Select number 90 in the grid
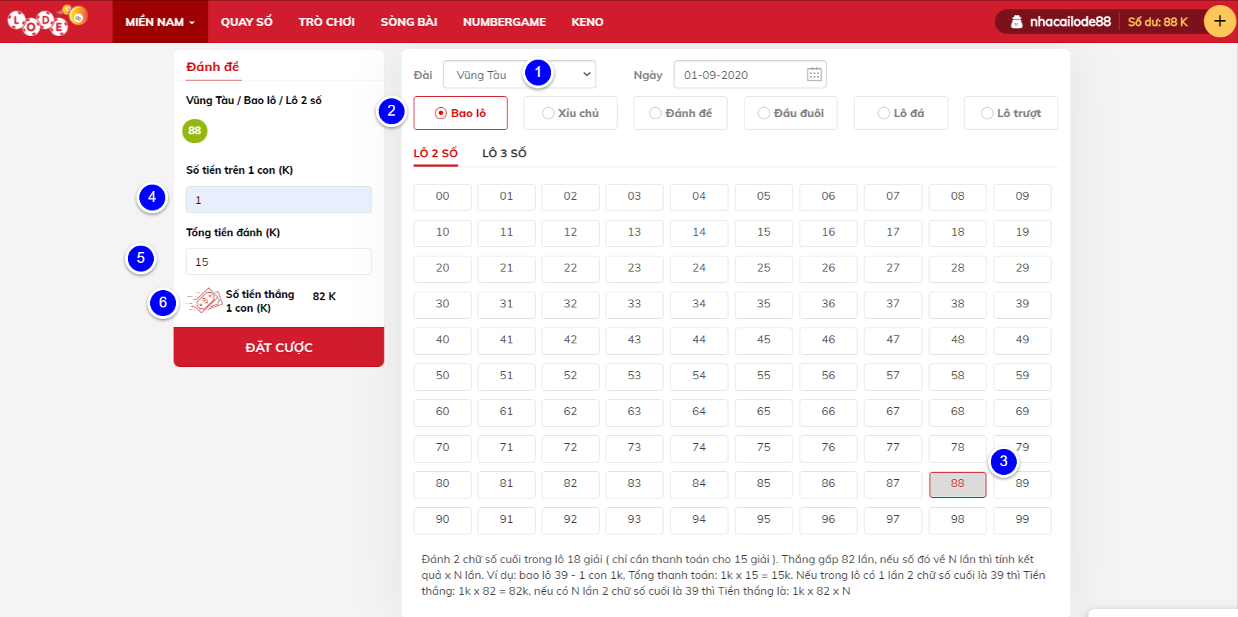This screenshot has height=617, width=1238. pos(443,520)
